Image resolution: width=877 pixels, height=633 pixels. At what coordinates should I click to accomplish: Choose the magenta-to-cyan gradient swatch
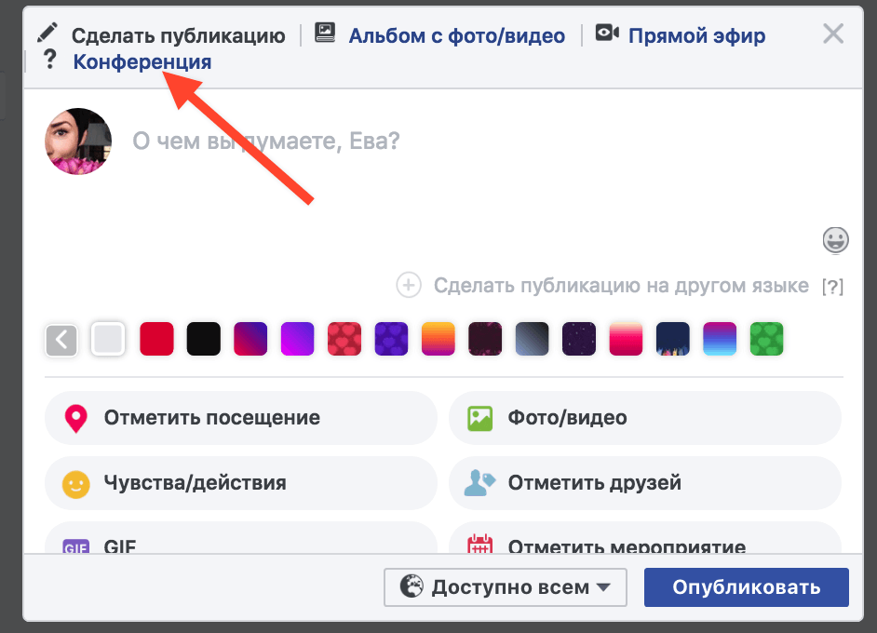point(720,338)
